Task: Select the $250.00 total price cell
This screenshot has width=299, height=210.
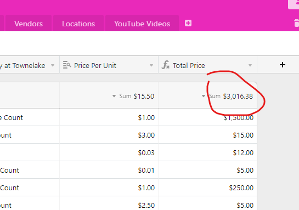Action: (x=207, y=188)
